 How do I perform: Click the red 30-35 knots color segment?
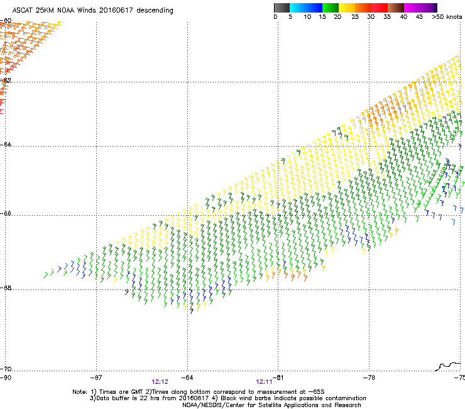point(380,8)
